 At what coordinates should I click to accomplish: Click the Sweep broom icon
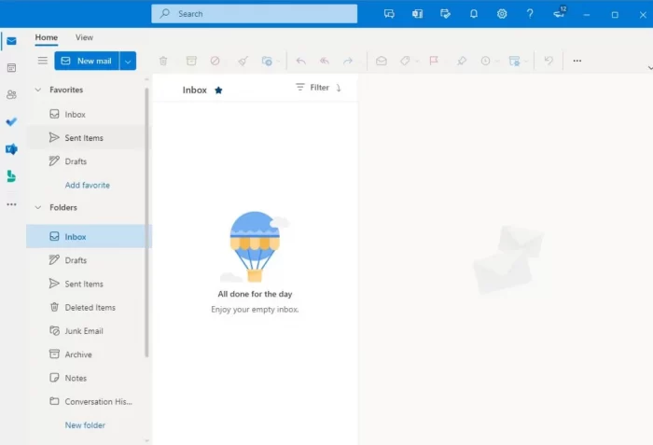[243, 61]
